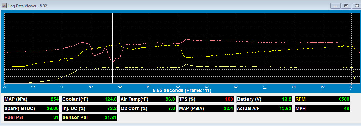The image size is (361, 126).
Task: Select the TPS (%) readout showing 100
Action: pos(206,99)
